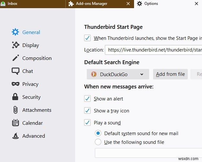
Task: Click the Location label
Action: click(x=94, y=50)
